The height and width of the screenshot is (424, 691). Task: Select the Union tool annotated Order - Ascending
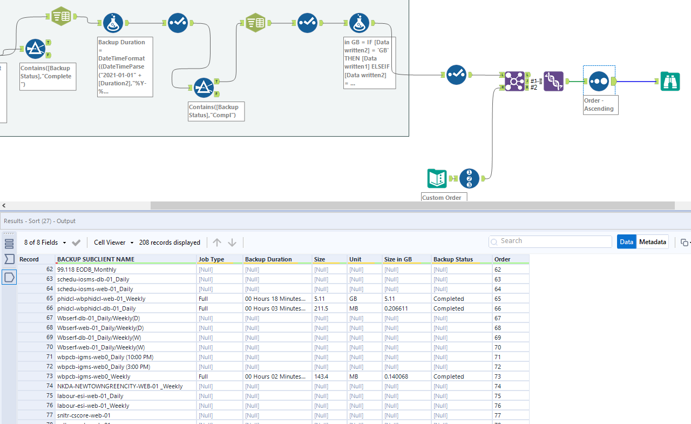click(x=599, y=82)
